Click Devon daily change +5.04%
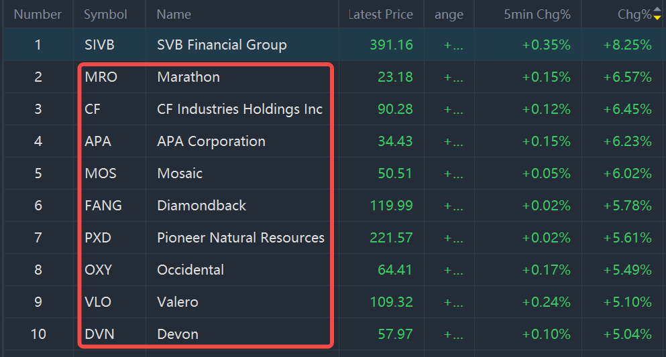This screenshot has width=666, height=357. pyautogui.click(x=627, y=334)
